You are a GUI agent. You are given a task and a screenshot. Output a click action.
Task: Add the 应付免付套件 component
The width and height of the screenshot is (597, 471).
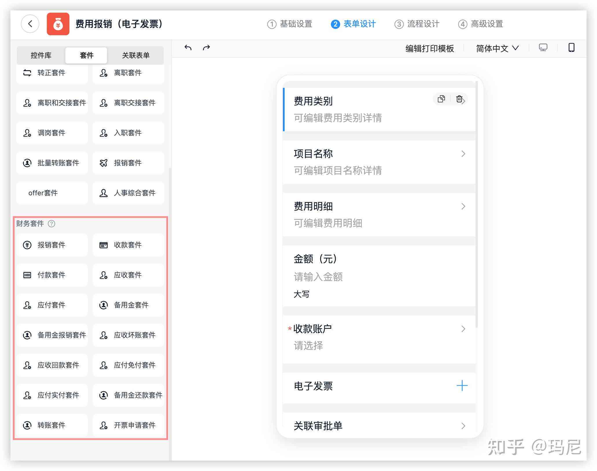(x=128, y=365)
